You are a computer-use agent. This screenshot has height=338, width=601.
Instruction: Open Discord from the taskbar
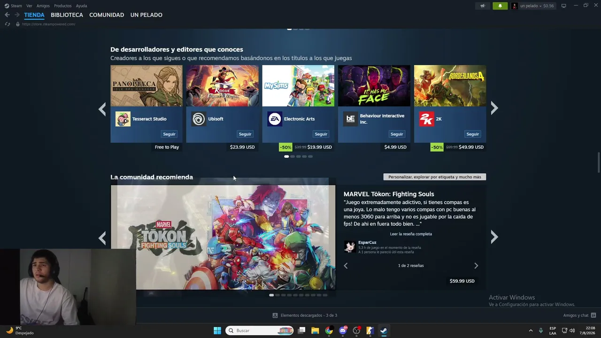[343, 330]
